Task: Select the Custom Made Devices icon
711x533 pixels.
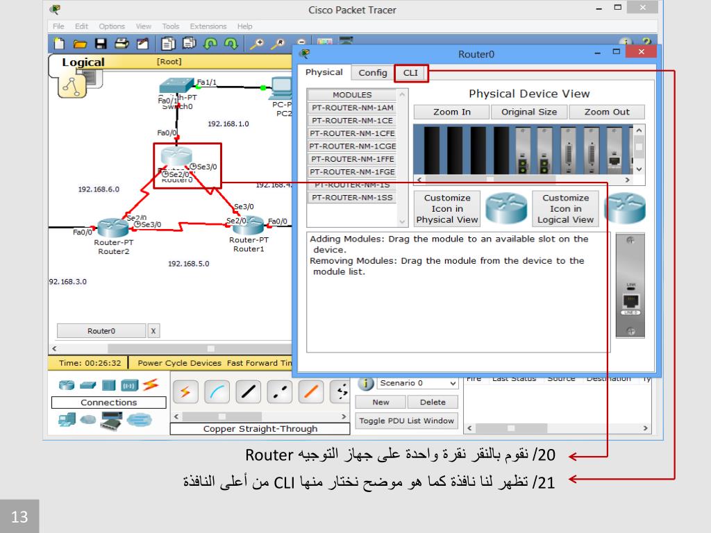Action: (x=112, y=421)
